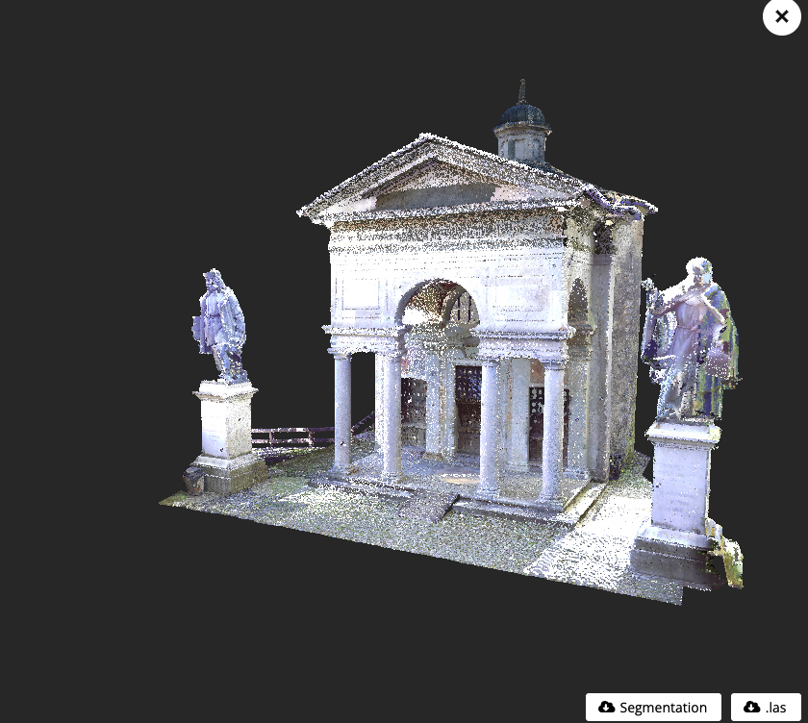
Task: Click the leftmost column of the portico
Action: pos(342,411)
